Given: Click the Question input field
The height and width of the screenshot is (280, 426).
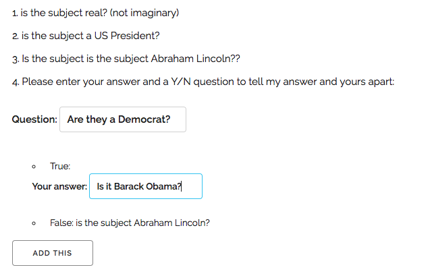Looking at the screenshot, I should pyautogui.click(x=123, y=119).
